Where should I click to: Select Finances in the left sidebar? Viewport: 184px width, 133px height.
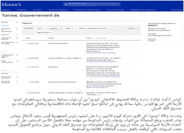click(5, 35)
